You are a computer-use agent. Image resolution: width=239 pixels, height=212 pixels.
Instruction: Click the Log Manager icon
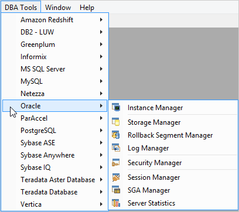(116, 148)
